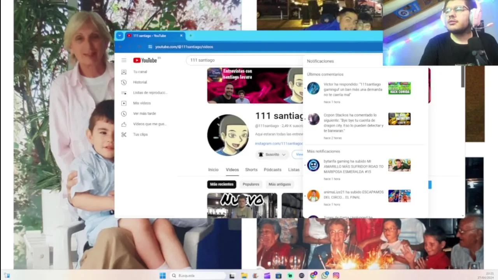Open Task View from the taskbar
Viewport: 498px width, 280px height.
tap(232, 276)
